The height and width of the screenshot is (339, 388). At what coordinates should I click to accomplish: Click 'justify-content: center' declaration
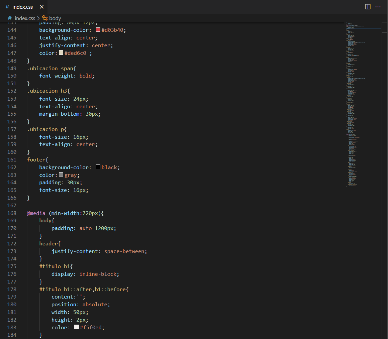(76, 45)
